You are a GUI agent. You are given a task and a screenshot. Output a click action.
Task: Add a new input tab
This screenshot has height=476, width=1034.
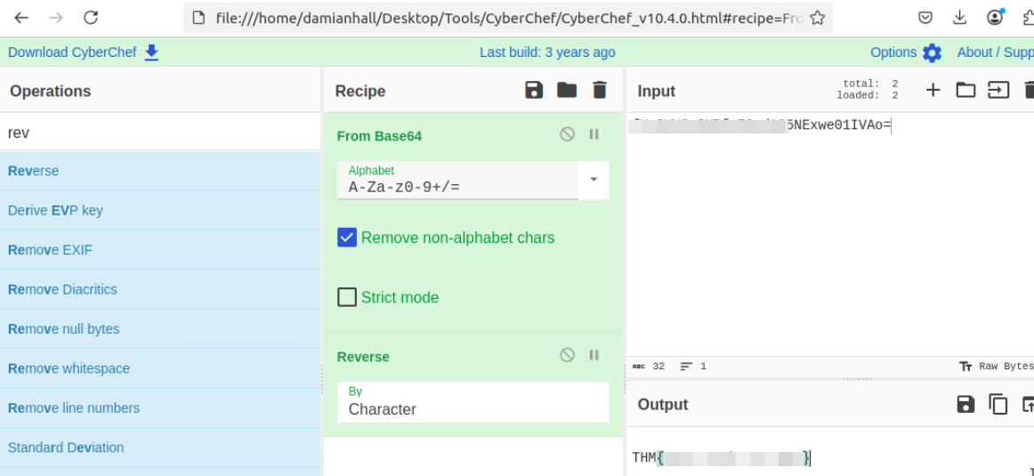coord(933,90)
